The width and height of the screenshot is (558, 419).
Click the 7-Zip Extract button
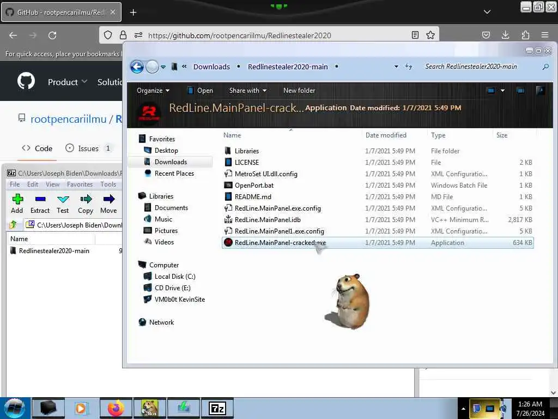tap(40, 204)
